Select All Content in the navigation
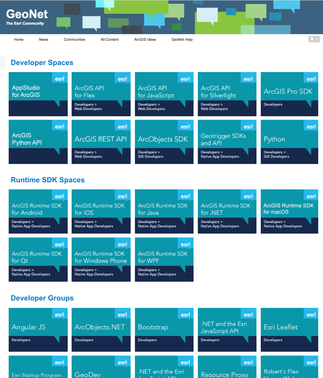 click(109, 40)
